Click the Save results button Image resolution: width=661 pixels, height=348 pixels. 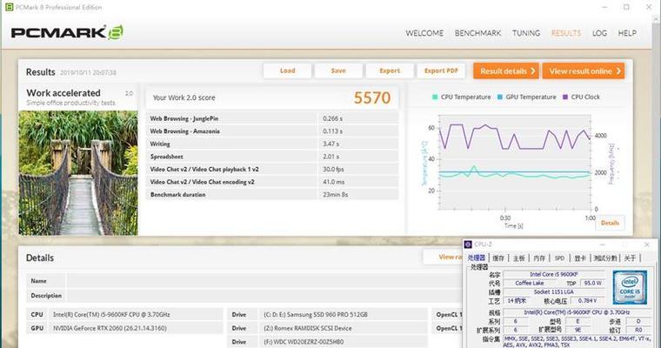pyautogui.click(x=338, y=70)
